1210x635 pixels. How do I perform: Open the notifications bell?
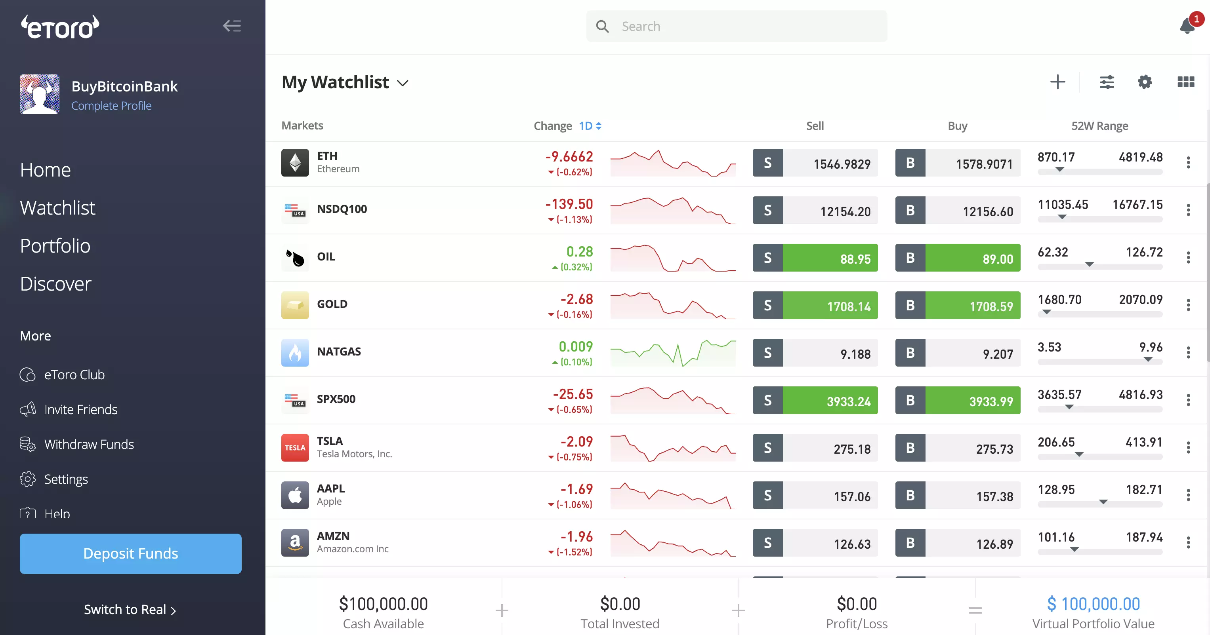pyautogui.click(x=1187, y=26)
